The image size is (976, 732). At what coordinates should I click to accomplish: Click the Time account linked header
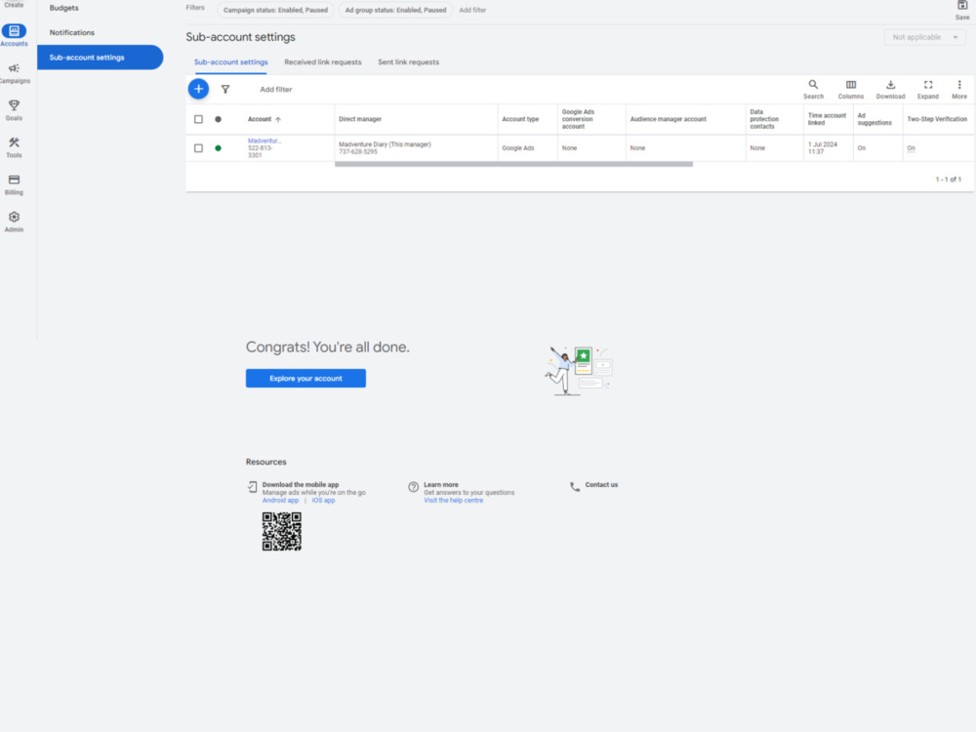point(827,119)
